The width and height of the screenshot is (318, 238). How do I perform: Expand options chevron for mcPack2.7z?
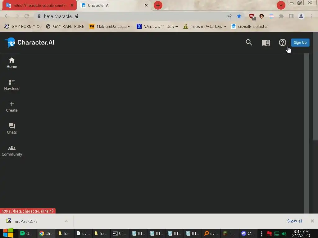click(x=66, y=221)
